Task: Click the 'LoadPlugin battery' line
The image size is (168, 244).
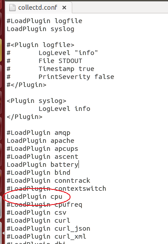Action: coord(43,165)
